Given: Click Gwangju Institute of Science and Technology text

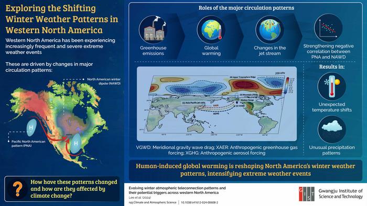Looking at the screenshot, I should pos(341,193).
